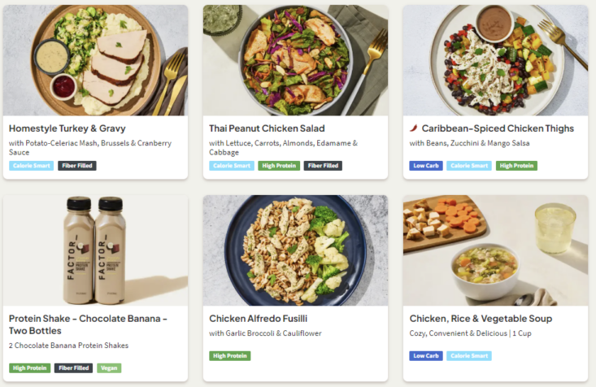Open the Homestyle Turkey & Gravy photo
Image resolution: width=596 pixels, height=387 pixels.
click(95, 60)
